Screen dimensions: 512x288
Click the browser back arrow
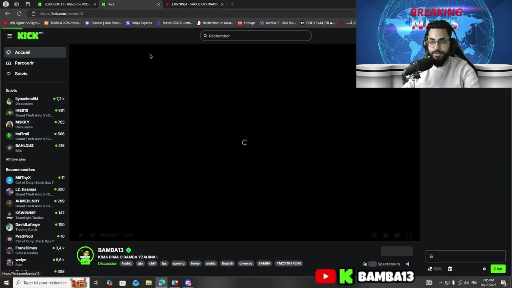click(x=7, y=14)
